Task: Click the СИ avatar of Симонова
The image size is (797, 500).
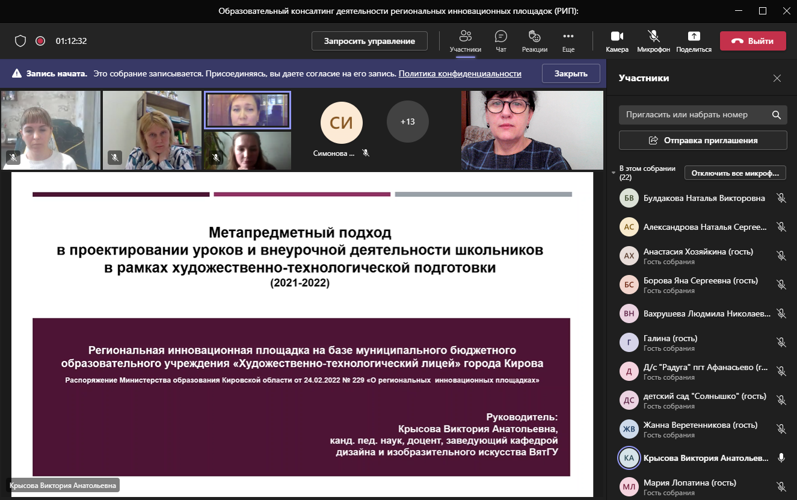Action: click(x=342, y=123)
